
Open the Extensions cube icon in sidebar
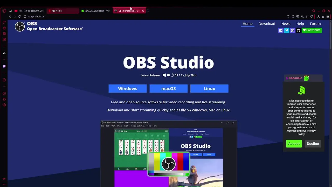(x=4, y=99)
